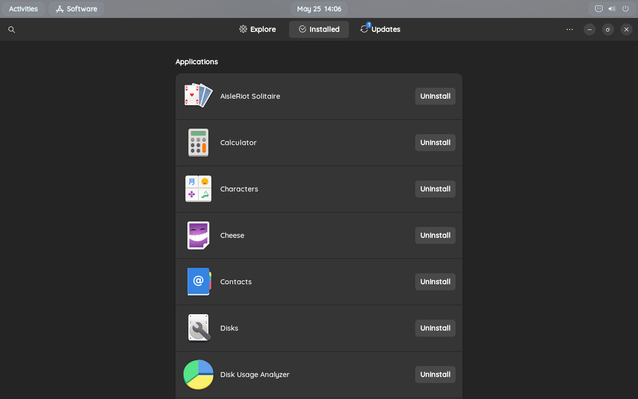This screenshot has width=638, height=399.
Task: Uninstall Disk Usage Analyzer
Action: 435,375
